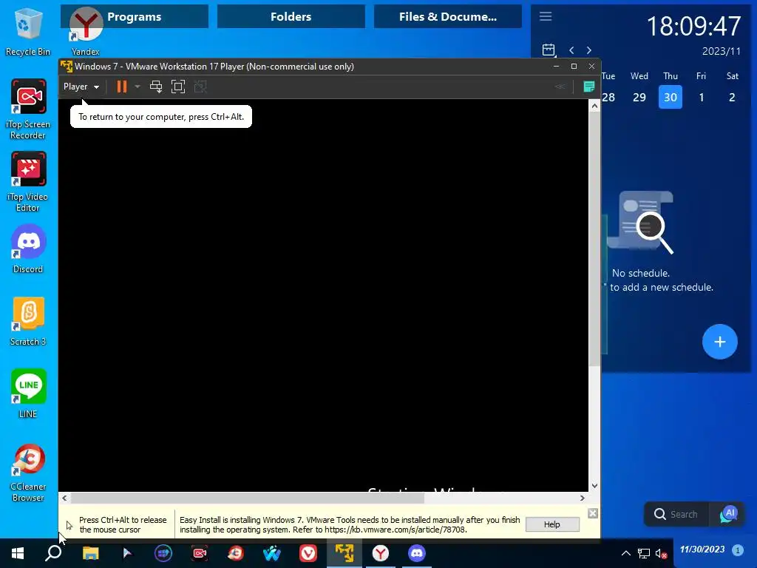Image resolution: width=757 pixels, height=568 pixels.
Task: Open the Files & Documents tab
Action: (x=447, y=16)
